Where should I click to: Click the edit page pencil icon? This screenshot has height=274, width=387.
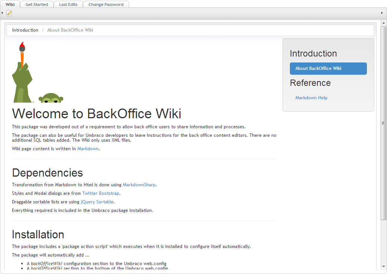9,13
